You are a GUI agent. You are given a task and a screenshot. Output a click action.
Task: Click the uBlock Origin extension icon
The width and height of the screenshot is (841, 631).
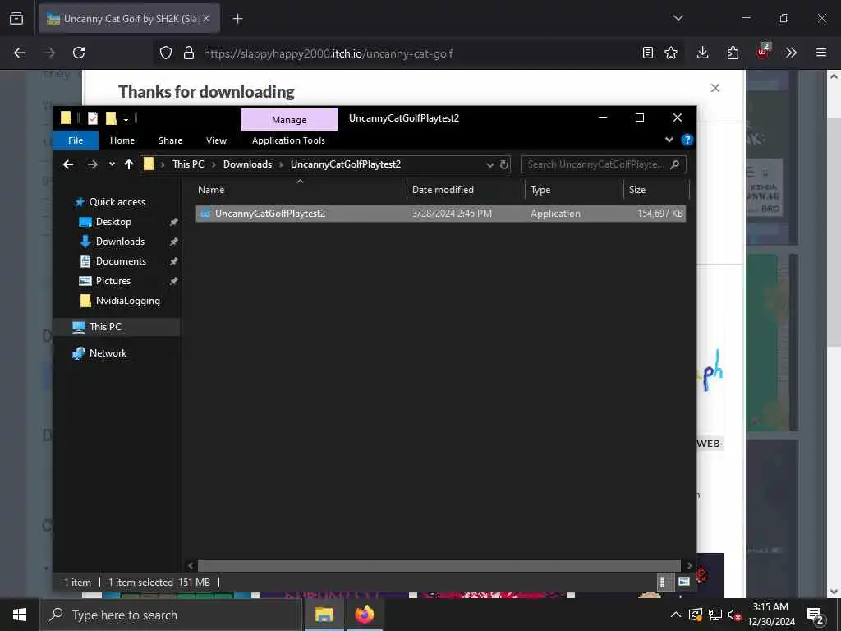763,52
